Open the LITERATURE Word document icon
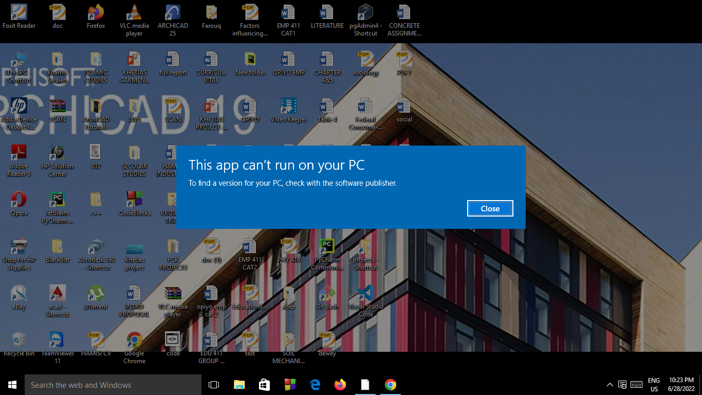 pyautogui.click(x=327, y=16)
